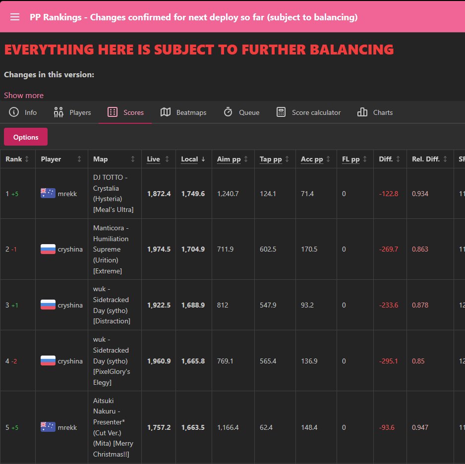465x464 pixels.
Task: Sort by Diff. using its sort arrows
Action: point(398,159)
